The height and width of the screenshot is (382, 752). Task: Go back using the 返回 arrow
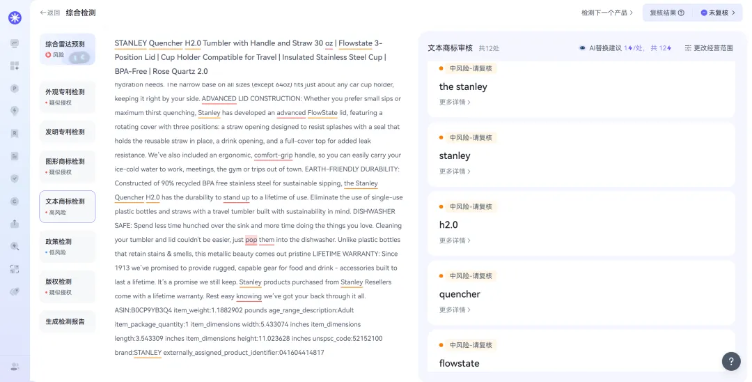pos(50,13)
